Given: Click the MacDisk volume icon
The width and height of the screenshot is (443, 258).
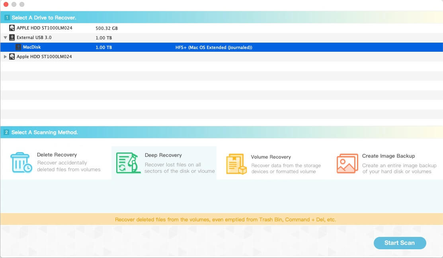Looking at the screenshot, I should pos(18,47).
